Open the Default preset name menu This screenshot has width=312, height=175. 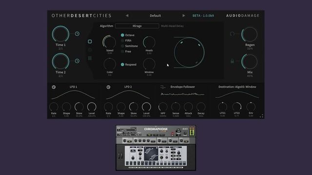tap(155, 16)
